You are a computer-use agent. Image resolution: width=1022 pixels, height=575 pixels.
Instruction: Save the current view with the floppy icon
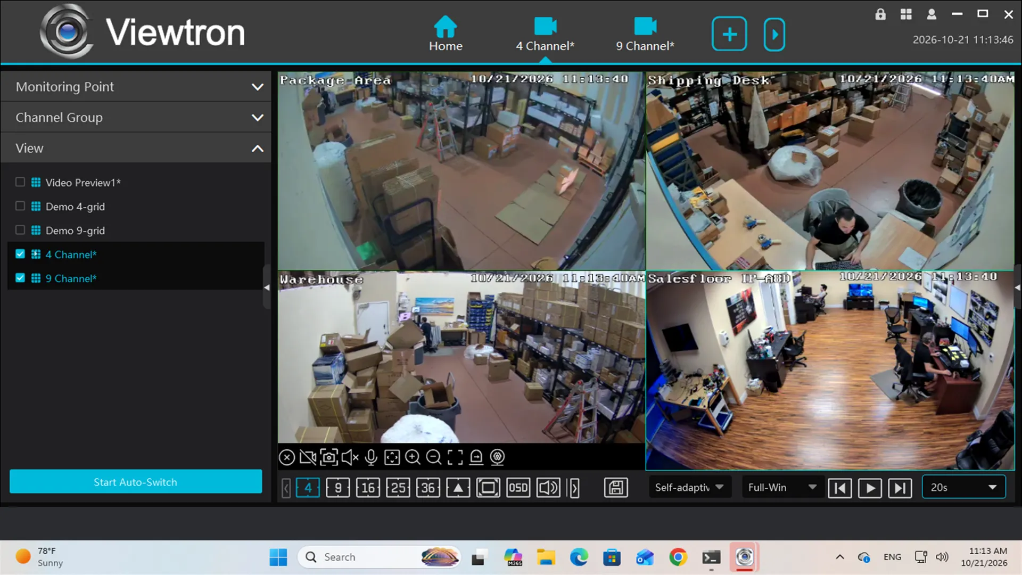coord(616,488)
